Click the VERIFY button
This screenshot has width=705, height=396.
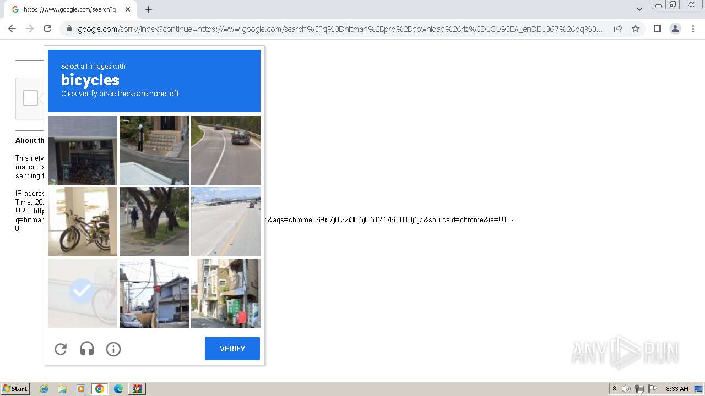[x=232, y=349]
